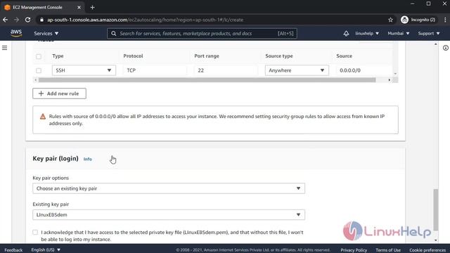Click the rules scrollbar left arrow

[35, 80]
